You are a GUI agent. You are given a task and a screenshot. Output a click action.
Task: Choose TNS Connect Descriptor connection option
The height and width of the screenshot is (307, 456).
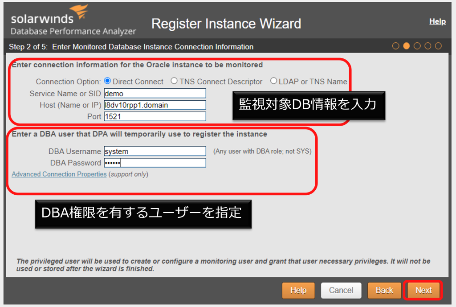[x=174, y=81]
